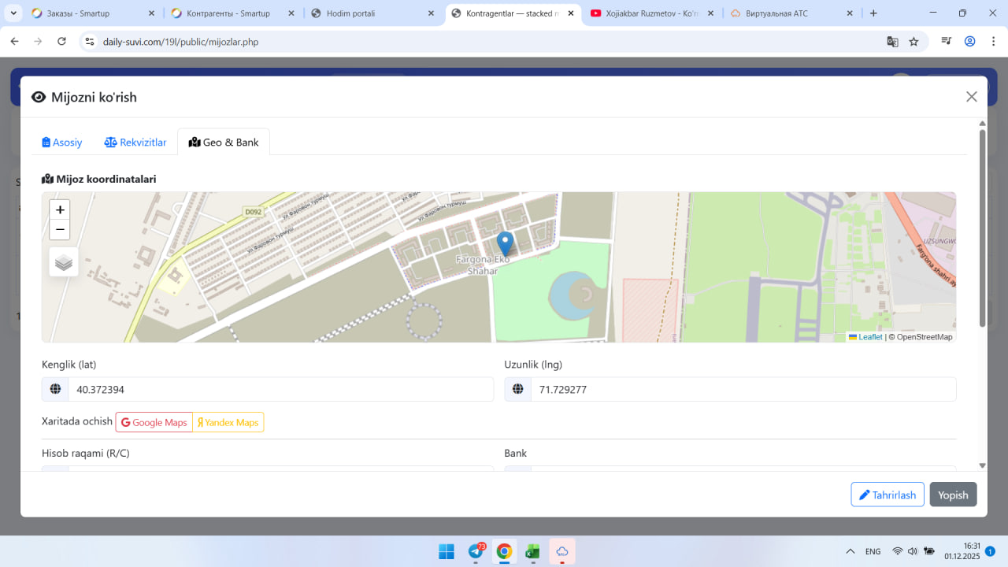Open Telegram from the taskbar
1008x567 pixels.
476,551
